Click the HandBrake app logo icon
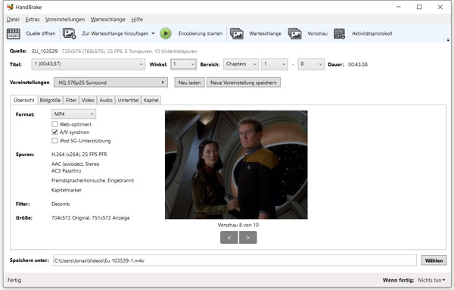454x290 pixels. click(x=10, y=7)
